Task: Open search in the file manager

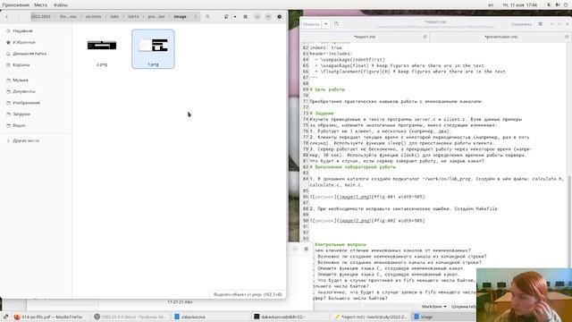Action: (207, 17)
